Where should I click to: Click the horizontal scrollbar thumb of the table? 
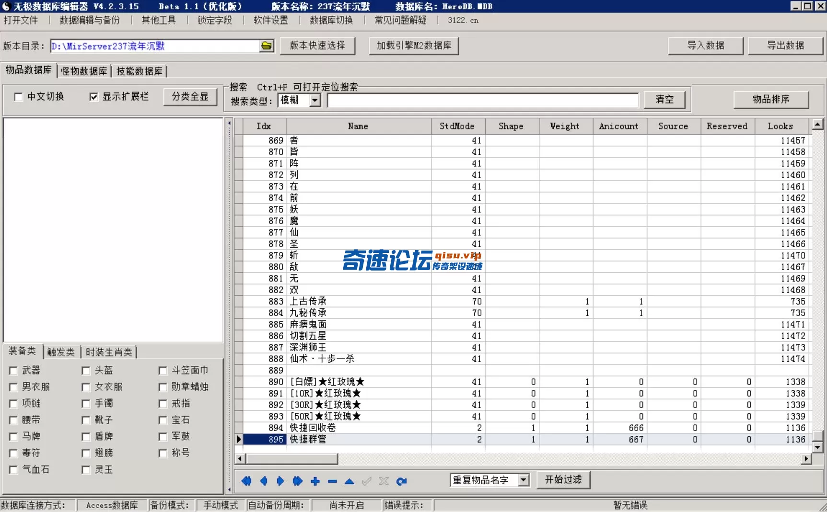click(x=292, y=459)
